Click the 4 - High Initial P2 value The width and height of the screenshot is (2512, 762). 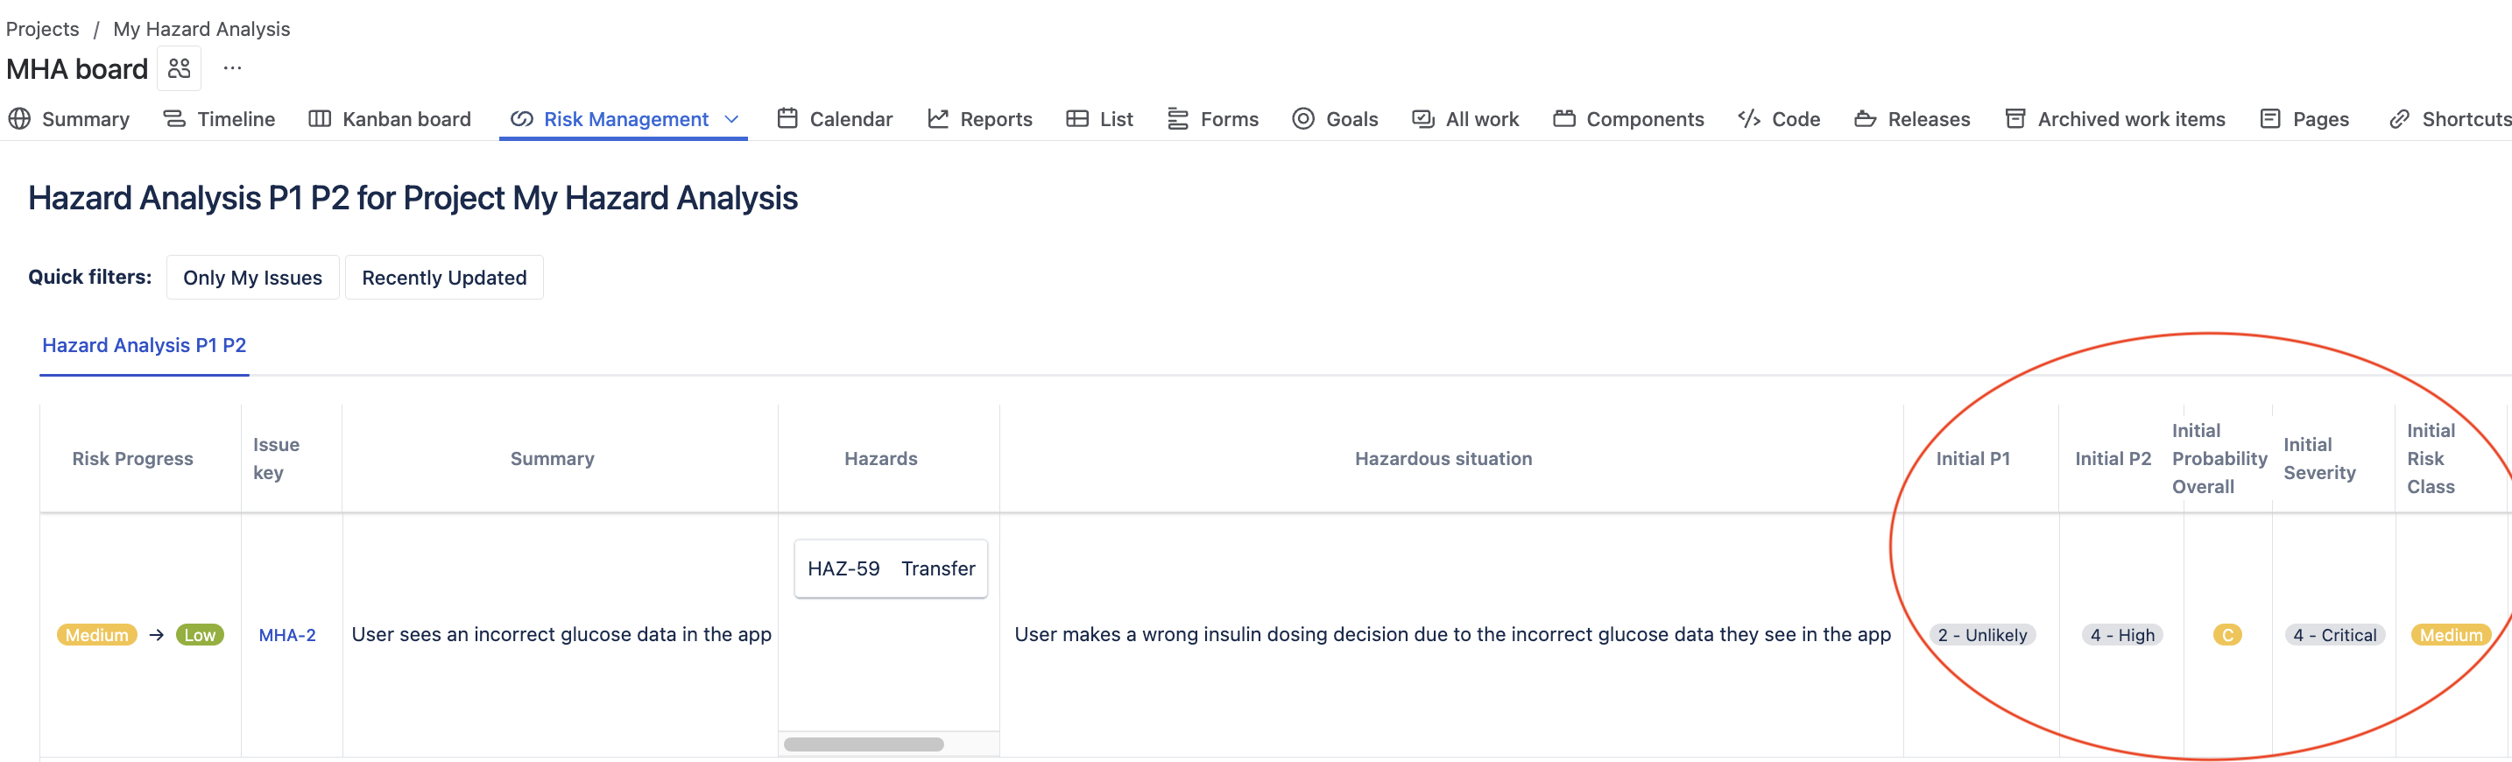[2122, 635]
